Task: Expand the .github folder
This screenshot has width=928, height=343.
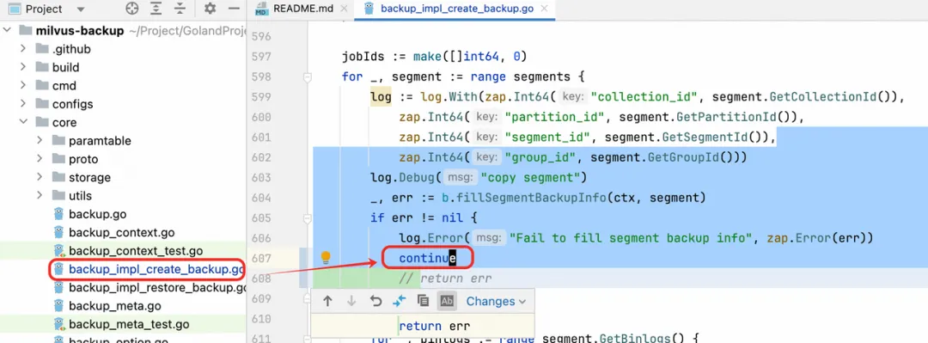Action: point(23,49)
